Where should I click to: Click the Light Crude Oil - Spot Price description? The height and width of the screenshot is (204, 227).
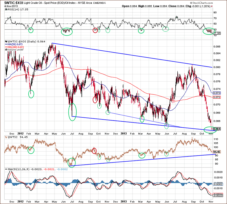[x=50, y=3]
